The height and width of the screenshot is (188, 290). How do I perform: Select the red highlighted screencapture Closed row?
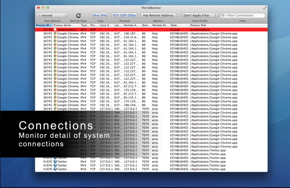[x=153, y=29]
